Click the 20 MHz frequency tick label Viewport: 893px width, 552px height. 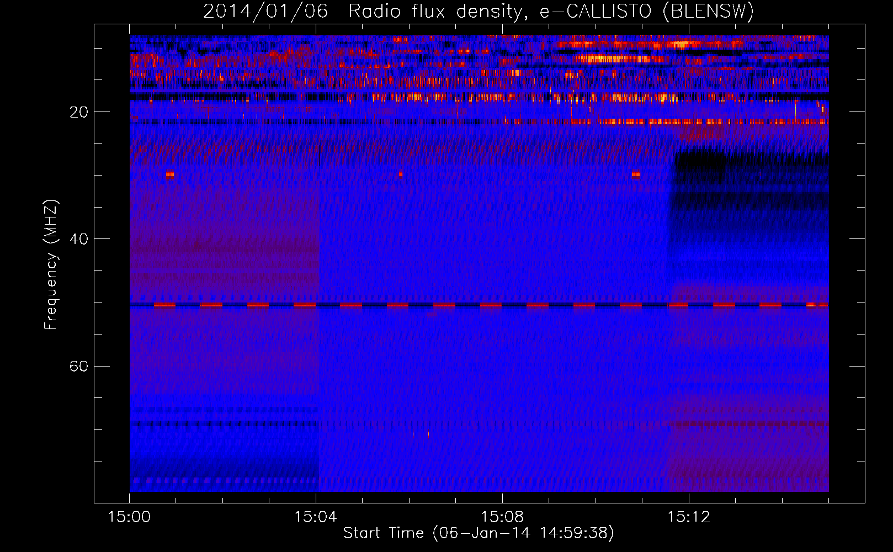click(x=79, y=112)
